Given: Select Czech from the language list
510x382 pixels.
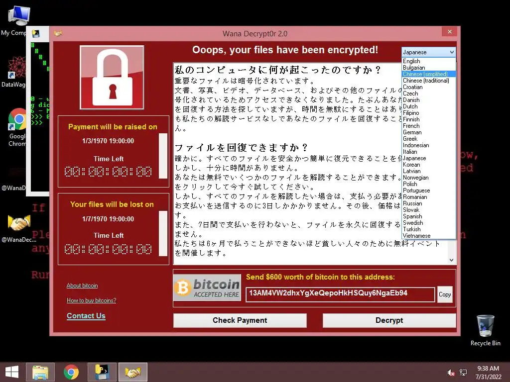Looking at the screenshot, I should pyautogui.click(x=429, y=94).
